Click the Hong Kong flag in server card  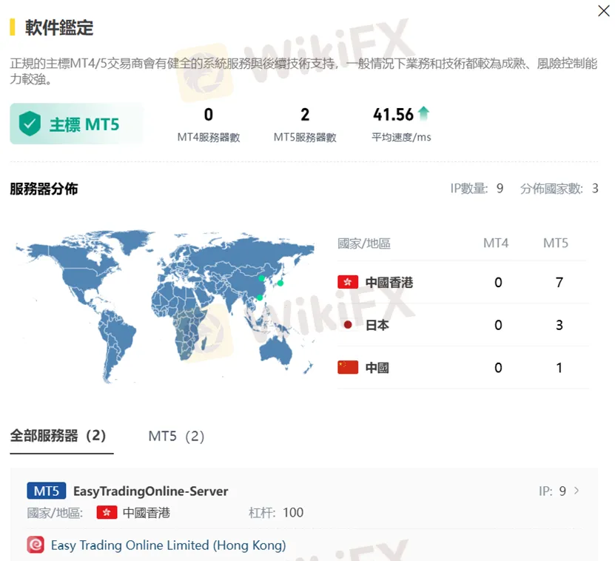pyautogui.click(x=107, y=513)
